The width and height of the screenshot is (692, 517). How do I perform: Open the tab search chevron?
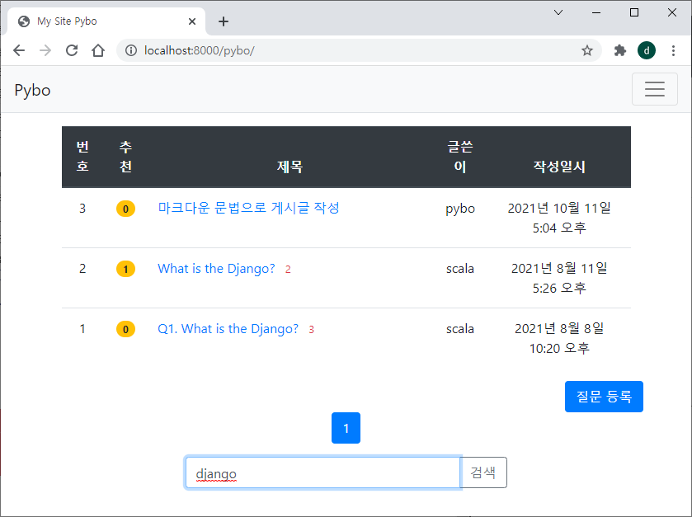click(558, 12)
